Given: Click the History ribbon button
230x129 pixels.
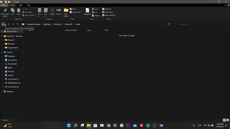Looking at the screenshot, I should pyautogui.click(x=96, y=15).
